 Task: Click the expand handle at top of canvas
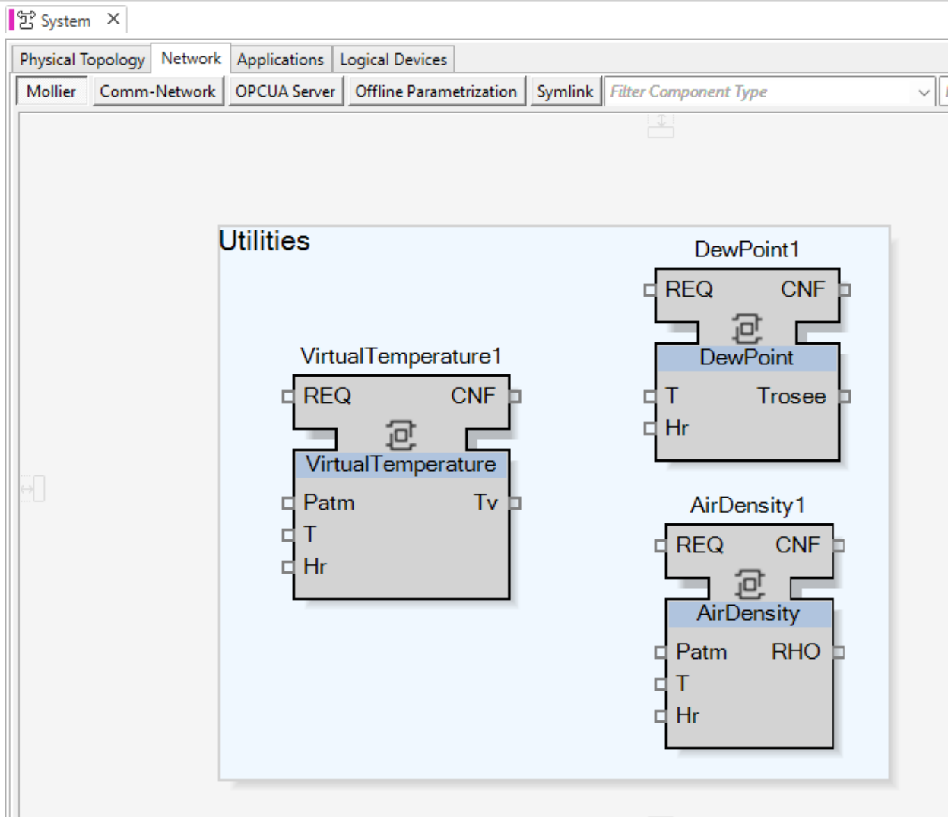(x=661, y=126)
